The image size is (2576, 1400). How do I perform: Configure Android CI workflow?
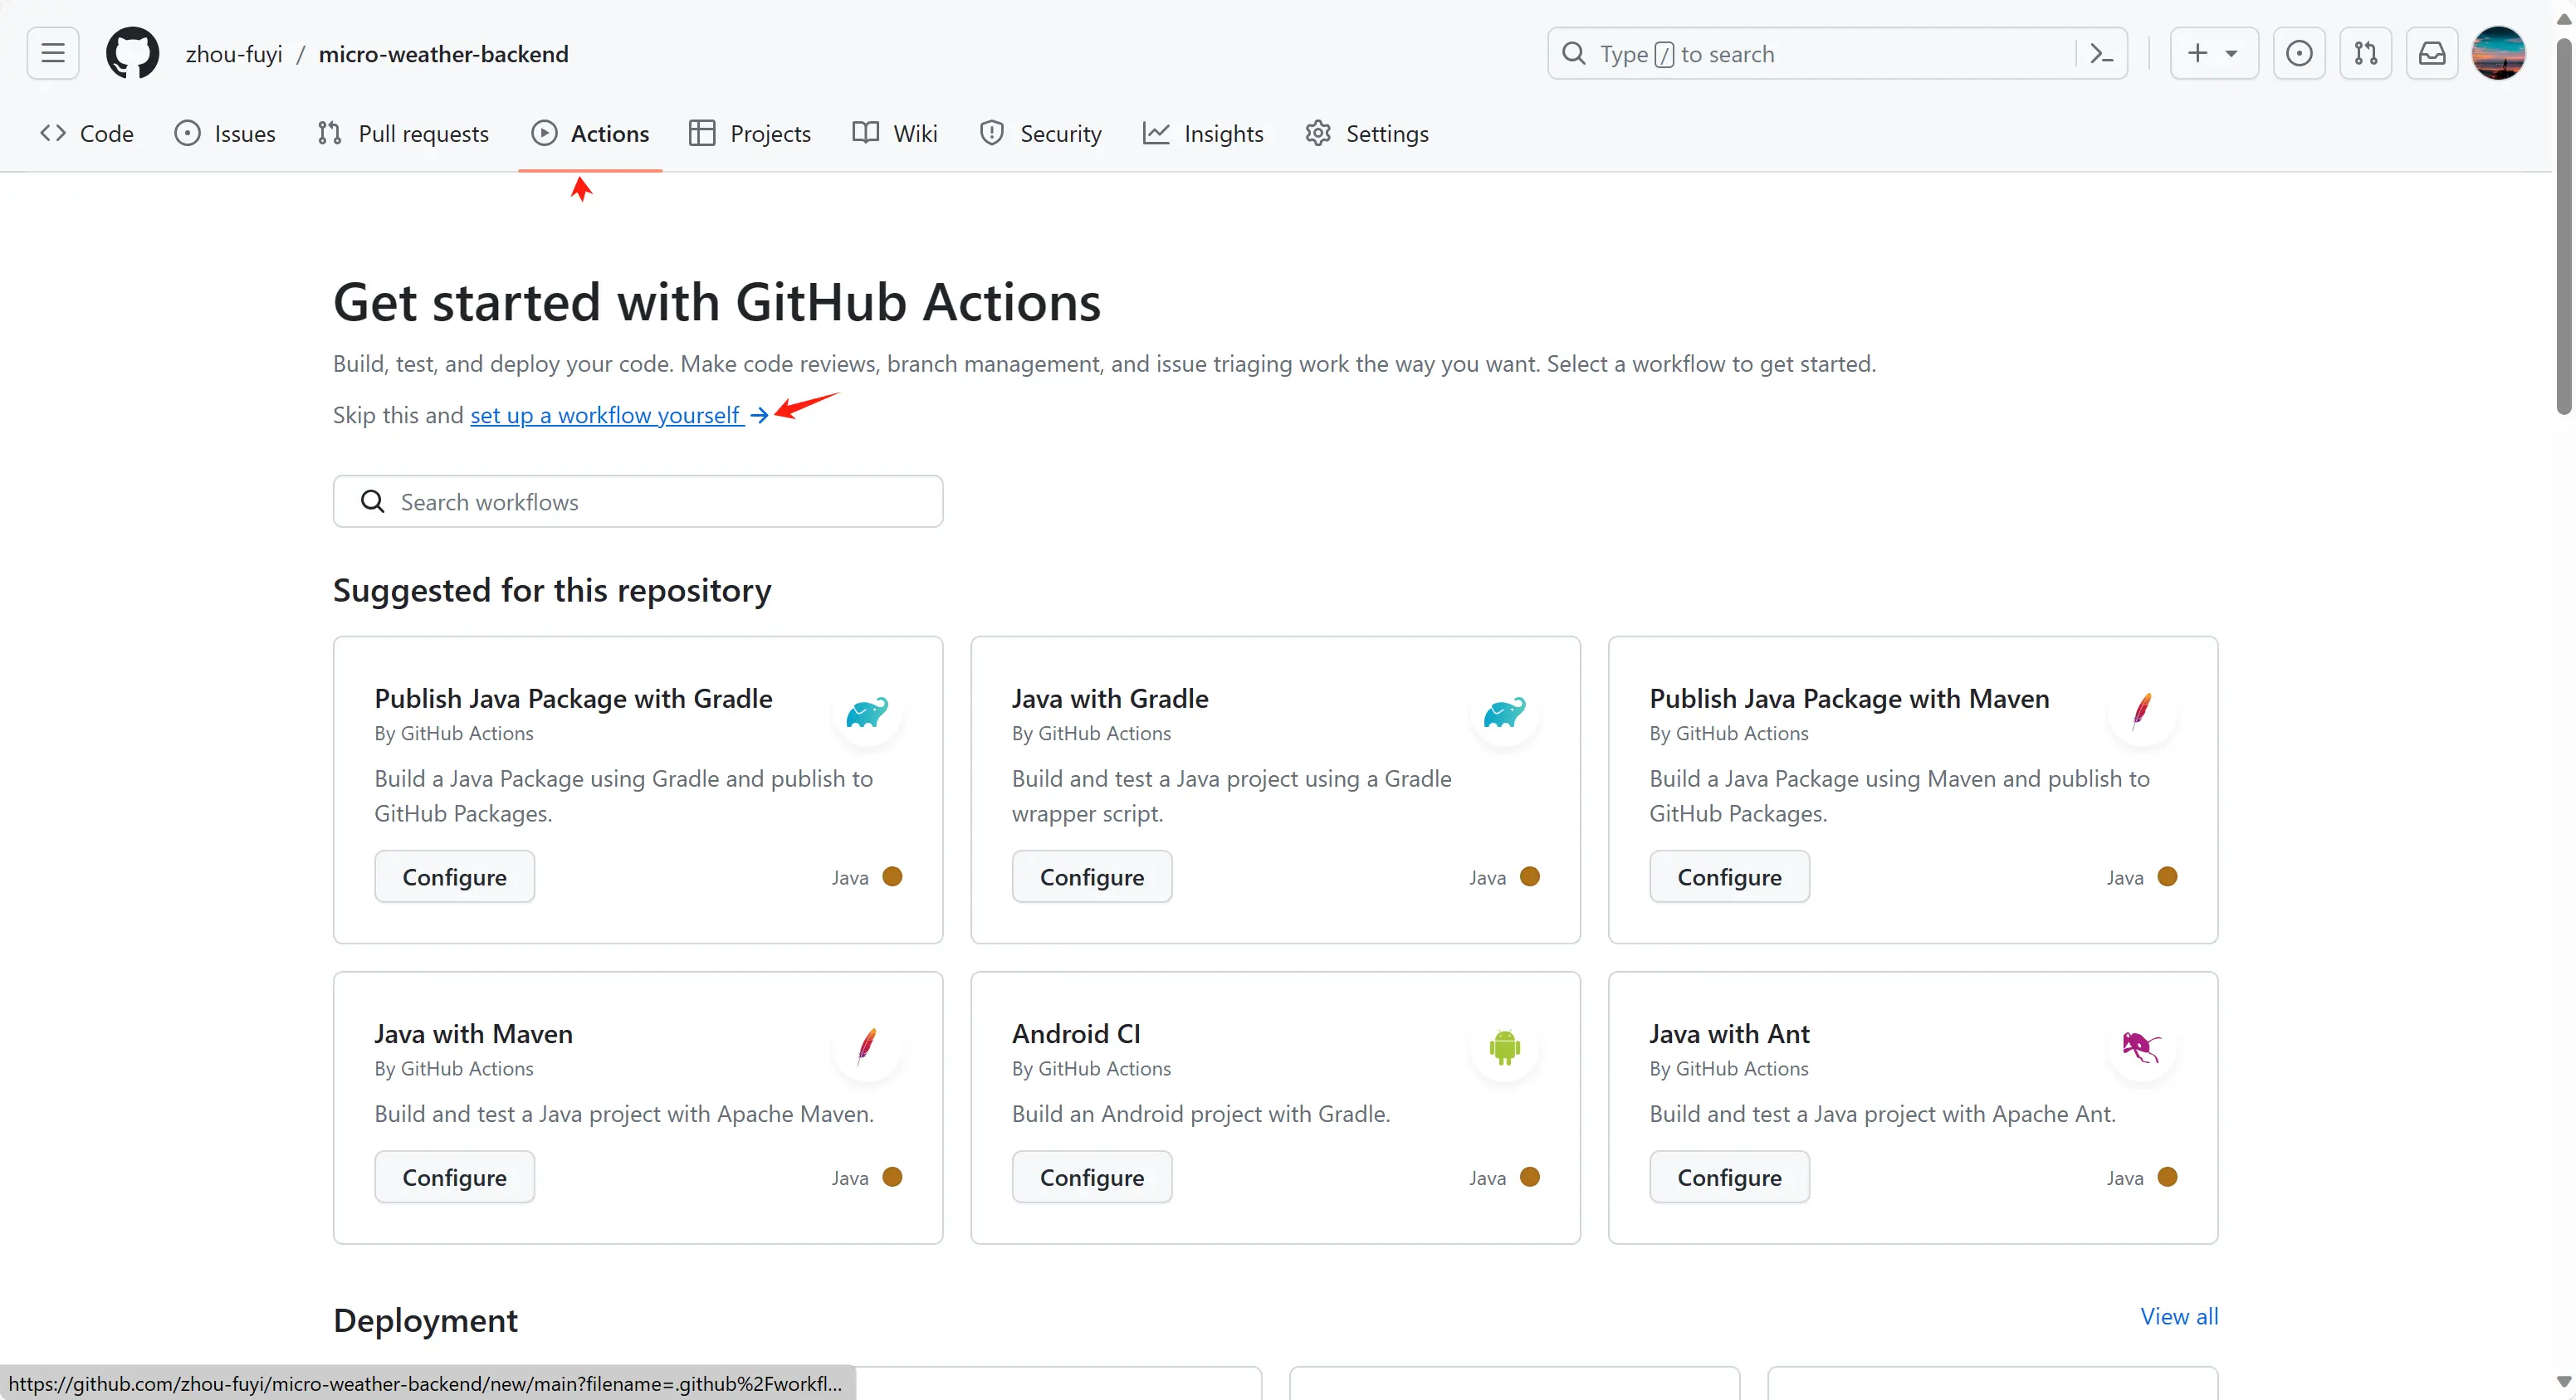pyautogui.click(x=1092, y=1178)
